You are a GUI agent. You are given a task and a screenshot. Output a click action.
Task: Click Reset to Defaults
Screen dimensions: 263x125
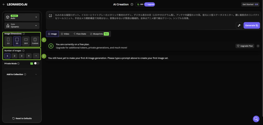(22, 118)
